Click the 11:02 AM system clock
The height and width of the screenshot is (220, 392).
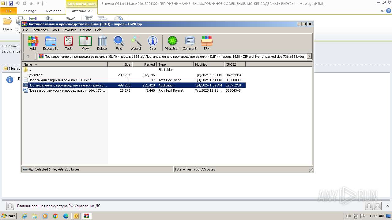(x=376, y=216)
